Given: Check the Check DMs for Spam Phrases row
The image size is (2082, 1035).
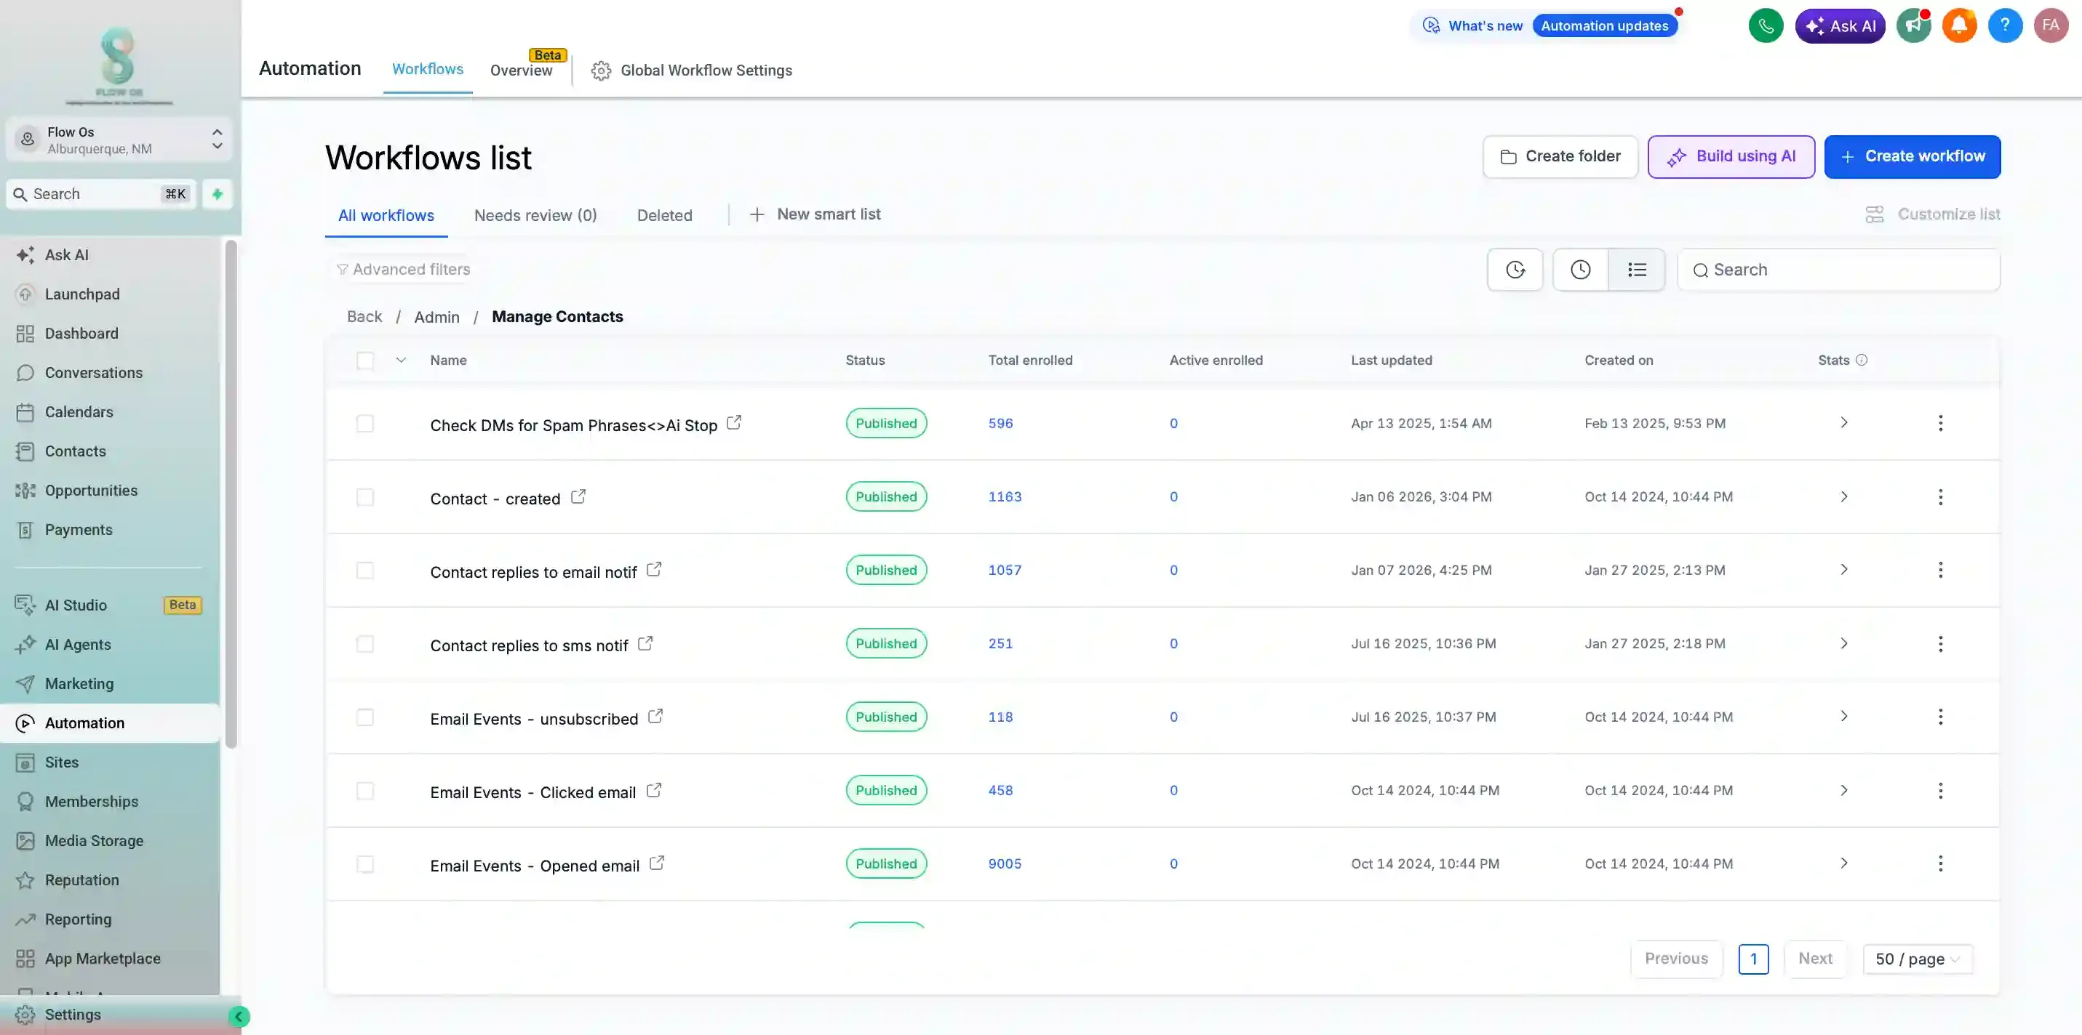Looking at the screenshot, I should click(x=365, y=423).
